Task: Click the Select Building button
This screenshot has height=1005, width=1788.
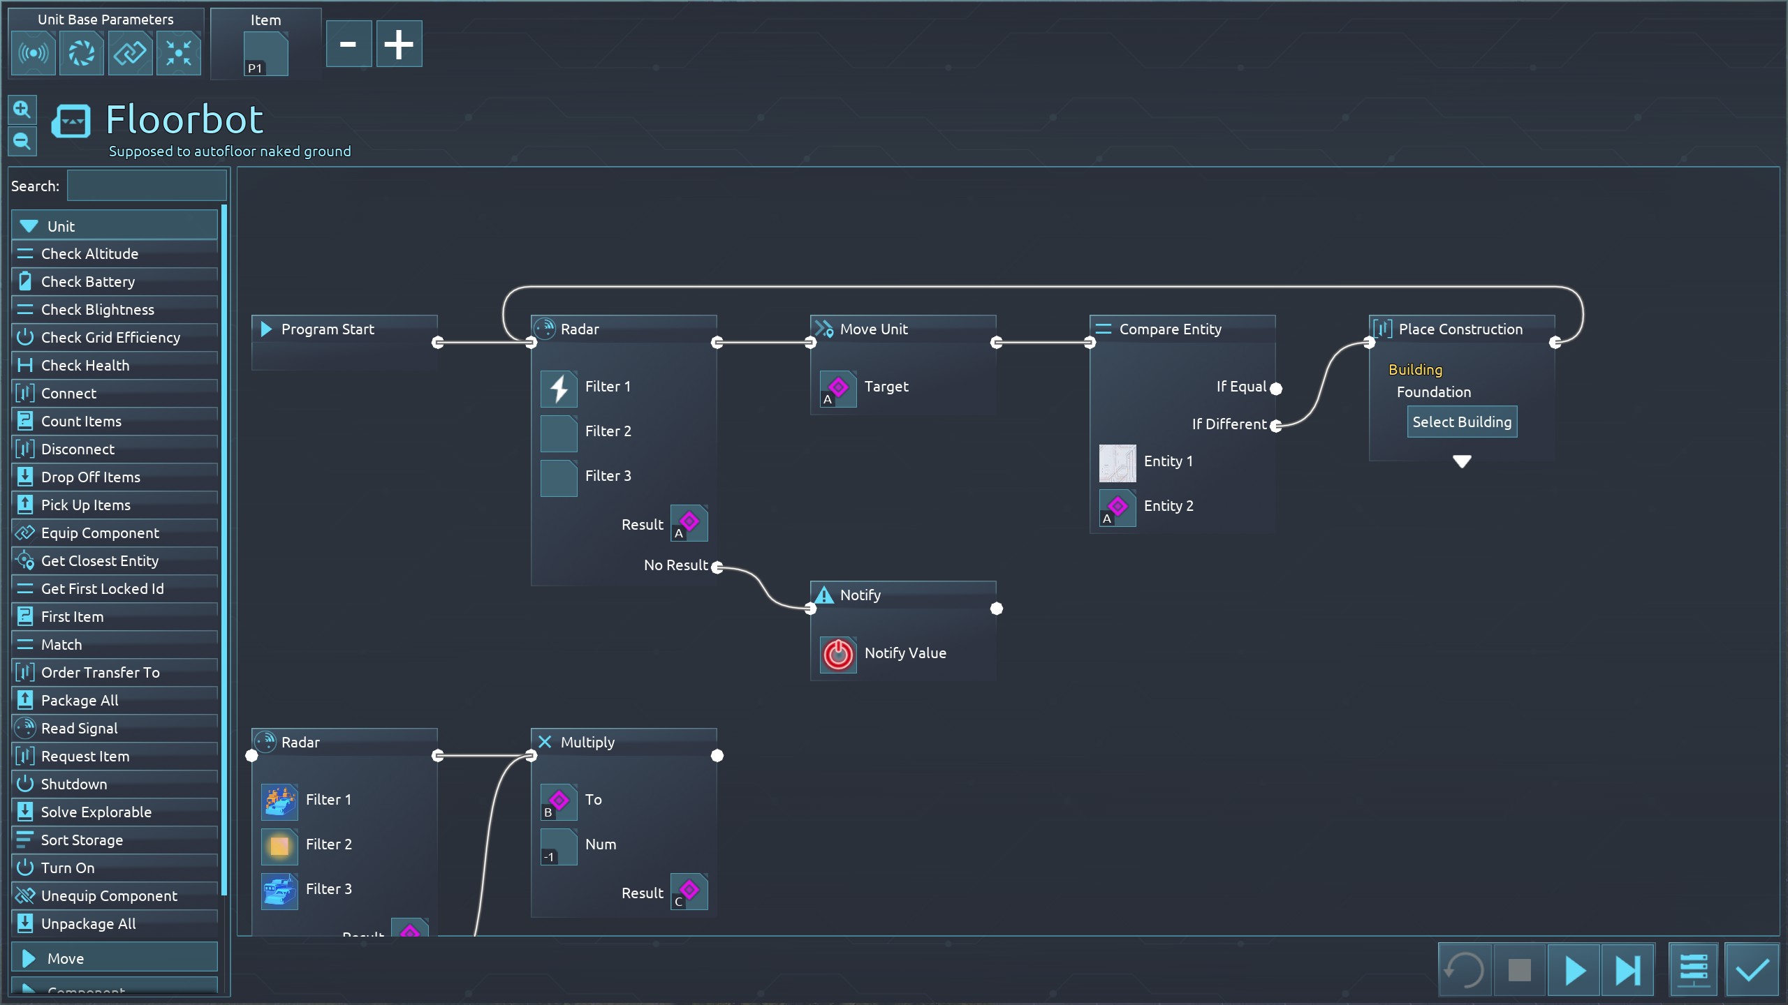Action: click(x=1461, y=422)
